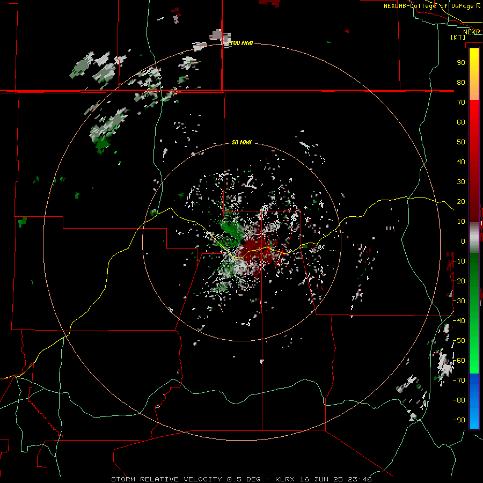Click the -90 value on velocity scale

[x=459, y=420]
